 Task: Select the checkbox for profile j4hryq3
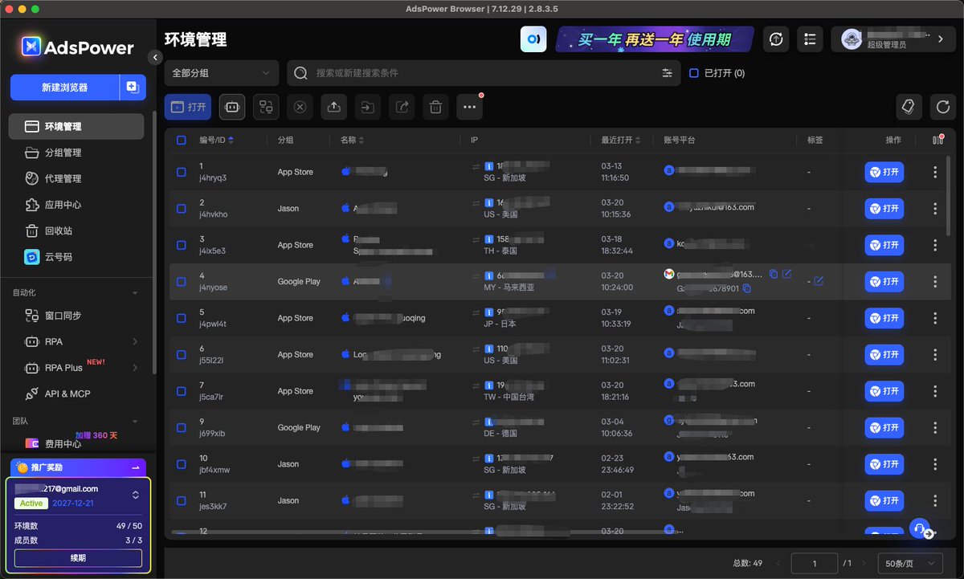coord(182,172)
